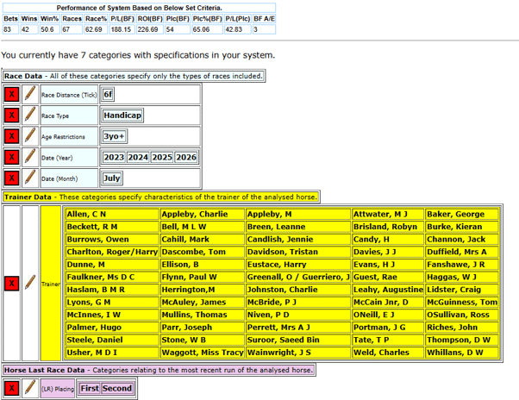This screenshot has height=400, width=519.
Task: Click the Wins value 42
Action: (x=28, y=29)
